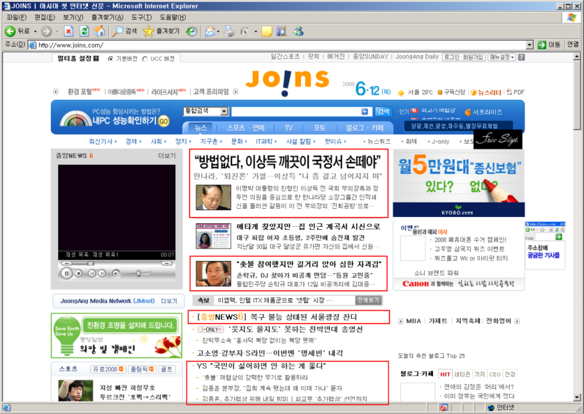Go back with the 뒤로 toolbar button
Image resolution: width=584 pixels, height=414 pixels.
tap(17, 31)
